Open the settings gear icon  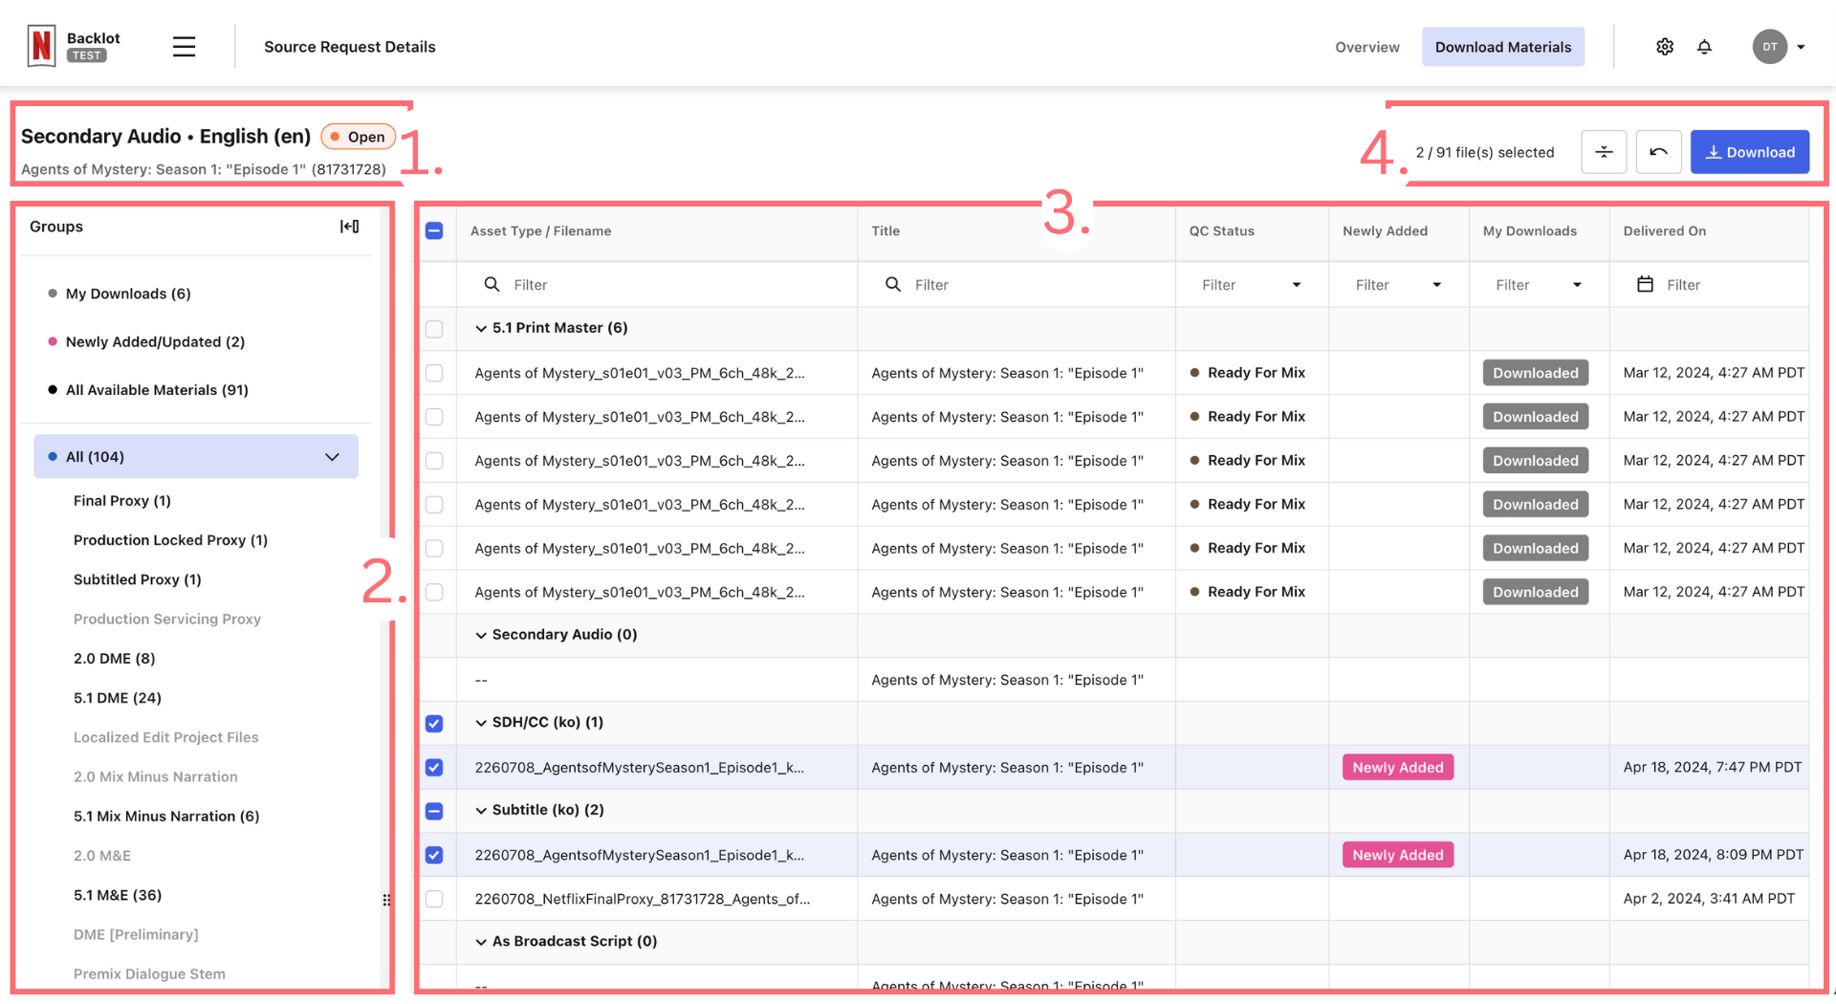coord(1665,47)
